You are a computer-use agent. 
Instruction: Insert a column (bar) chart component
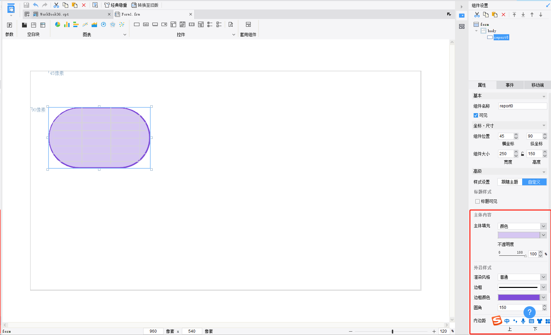pos(67,24)
